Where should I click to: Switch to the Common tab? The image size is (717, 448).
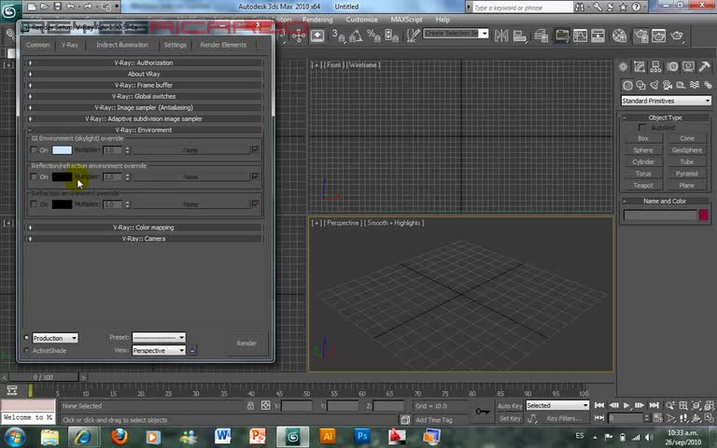click(38, 45)
